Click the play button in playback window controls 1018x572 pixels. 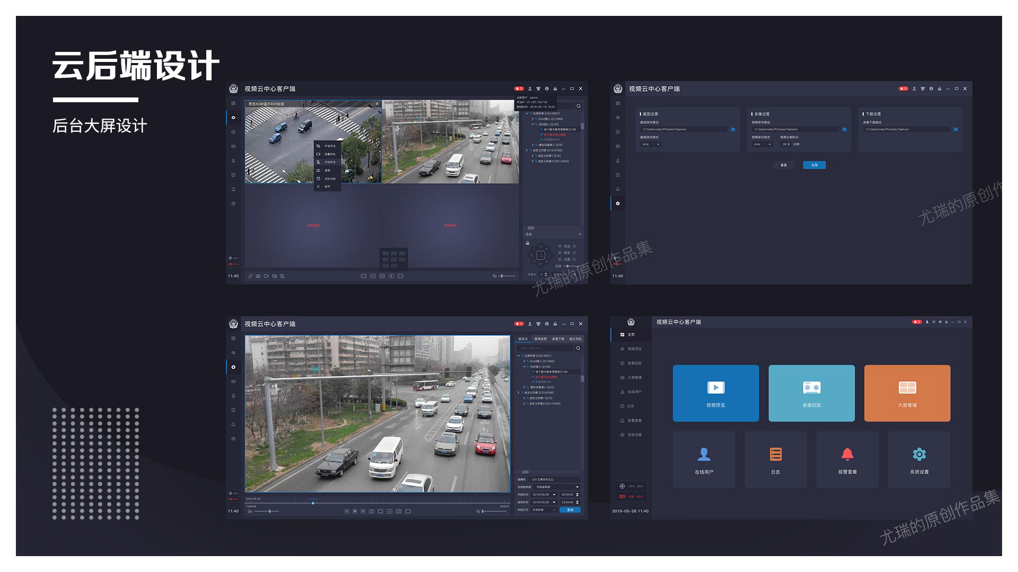coord(347,511)
